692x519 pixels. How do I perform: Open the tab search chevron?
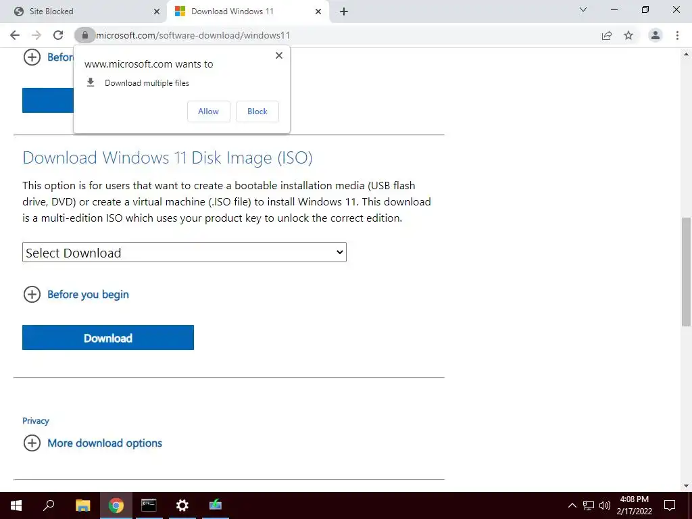(x=583, y=9)
